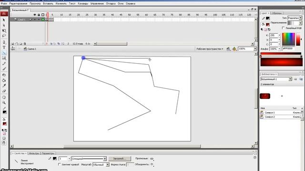Click the hex color field #FF0000
Viewport: 305px width, 171px height.
pyautogui.click(x=288, y=48)
